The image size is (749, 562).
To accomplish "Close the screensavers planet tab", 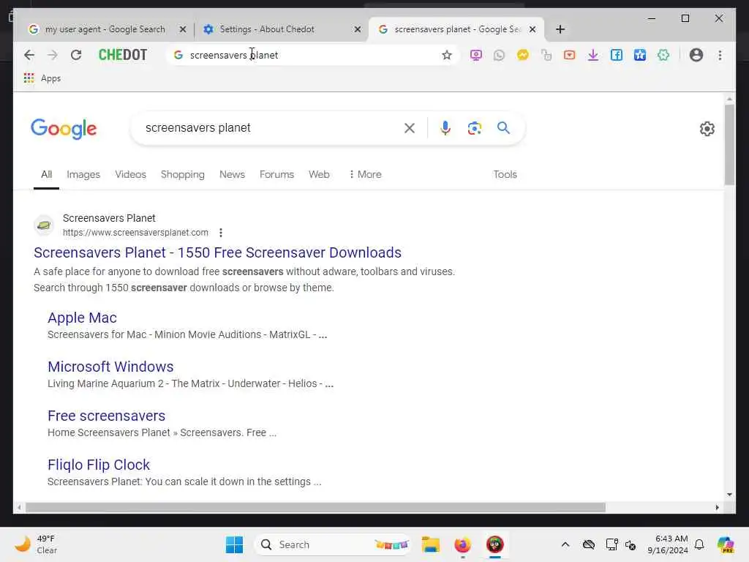I will point(532,29).
